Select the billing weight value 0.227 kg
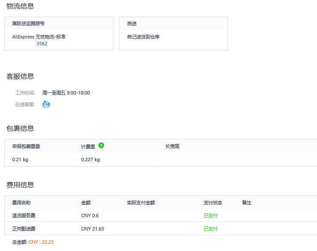 click(90, 159)
